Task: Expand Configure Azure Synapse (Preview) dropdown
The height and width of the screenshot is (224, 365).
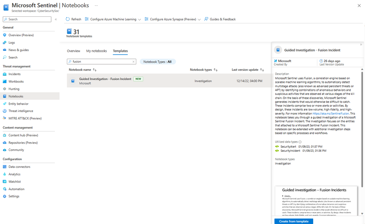Action: tap(199, 20)
